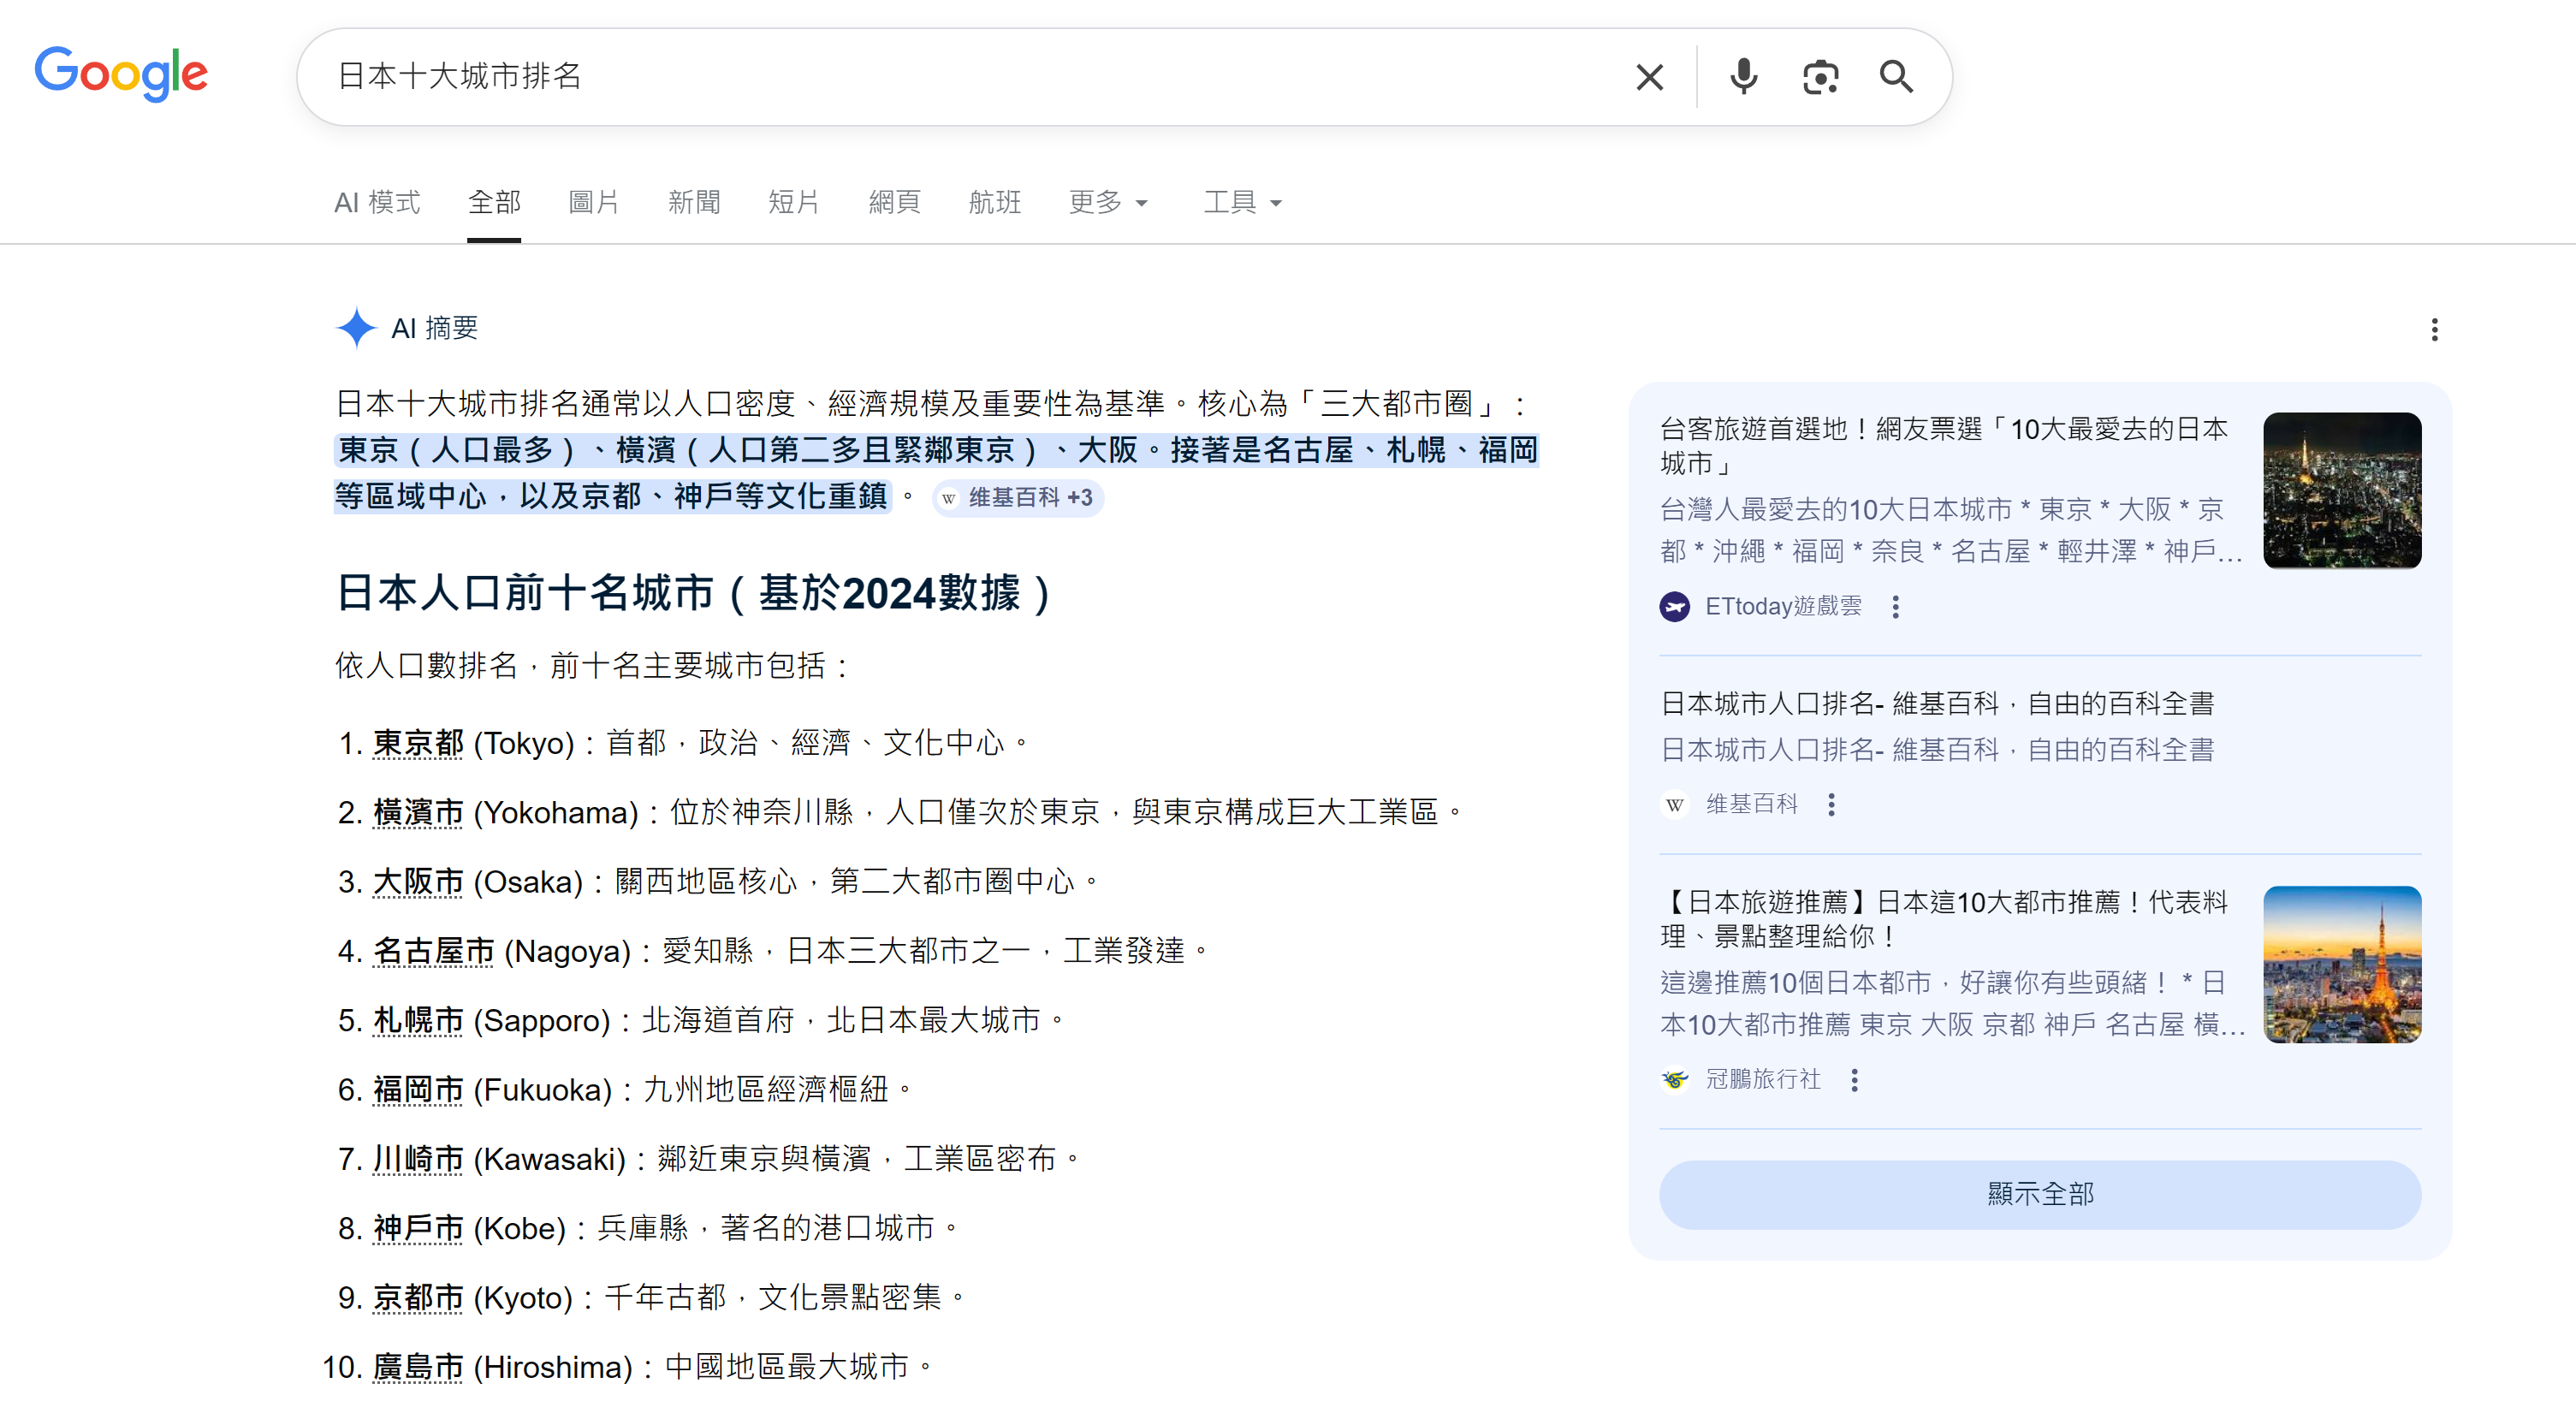Expand the 維基百科 +3 sources chip

tap(1018, 498)
